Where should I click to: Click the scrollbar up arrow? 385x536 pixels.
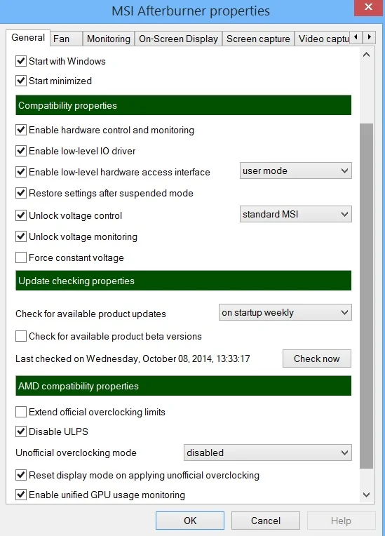[x=367, y=55]
